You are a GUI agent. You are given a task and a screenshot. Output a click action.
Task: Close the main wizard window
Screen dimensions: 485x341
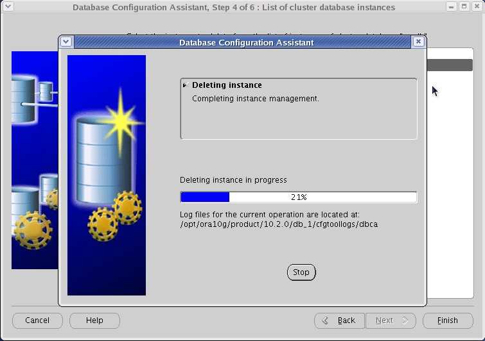477,6
